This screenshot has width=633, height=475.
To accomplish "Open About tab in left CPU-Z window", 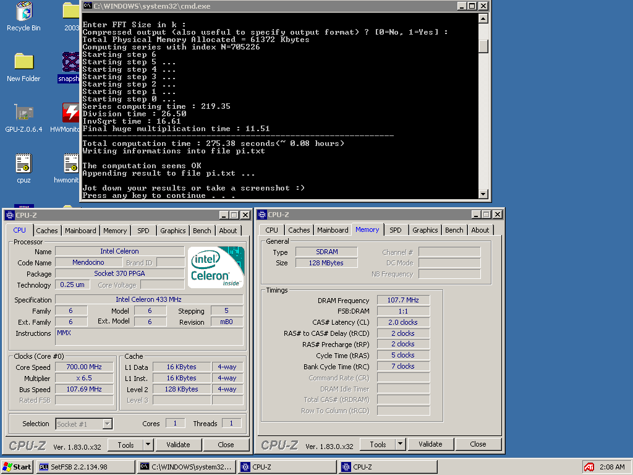I will 228,231.
